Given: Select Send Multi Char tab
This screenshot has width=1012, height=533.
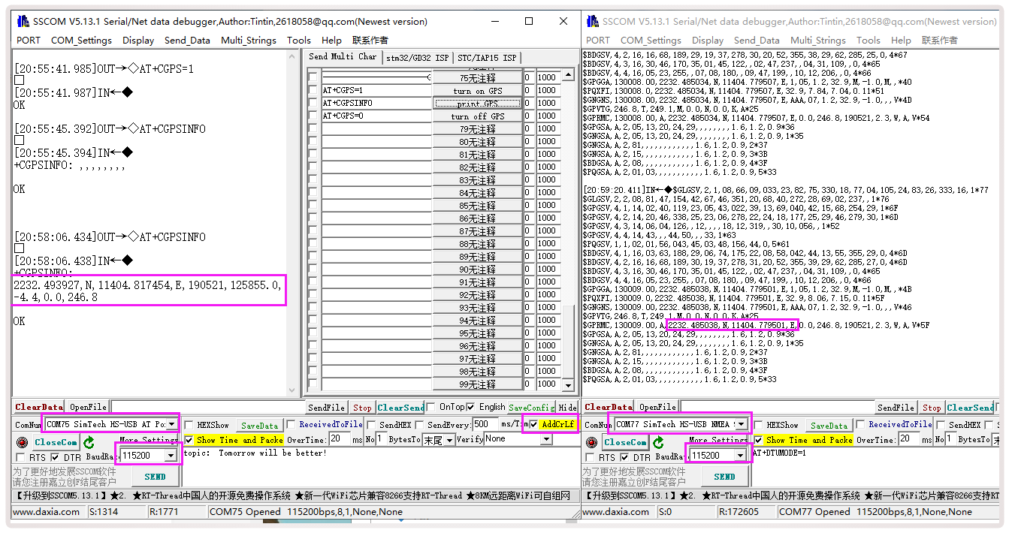Looking at the screenshot, I should (x=343, y=57).
